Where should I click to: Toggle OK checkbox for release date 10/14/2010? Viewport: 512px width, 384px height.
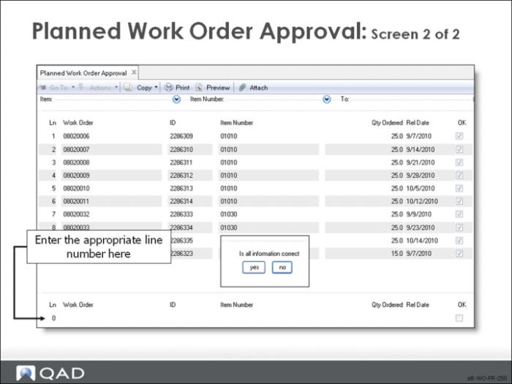click(459, 241)
